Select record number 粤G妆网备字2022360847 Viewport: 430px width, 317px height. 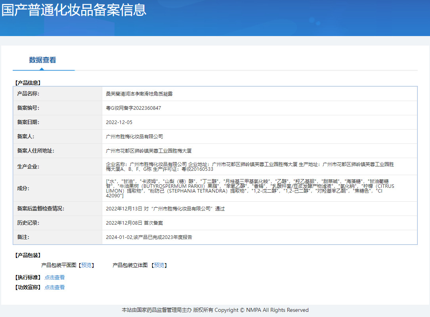pyautogui.click(x=134, y=108)
